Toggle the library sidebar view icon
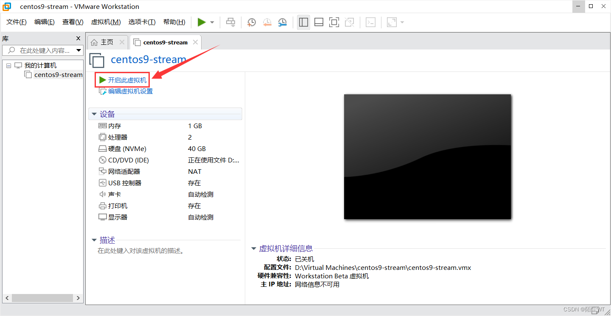 (x=303, y=22)
